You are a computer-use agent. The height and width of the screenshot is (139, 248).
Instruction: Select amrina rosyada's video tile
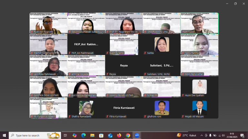[86, 66]
